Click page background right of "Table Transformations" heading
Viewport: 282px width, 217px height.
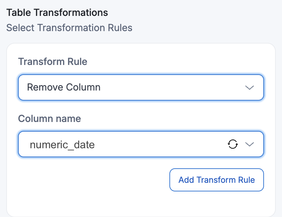194,13
